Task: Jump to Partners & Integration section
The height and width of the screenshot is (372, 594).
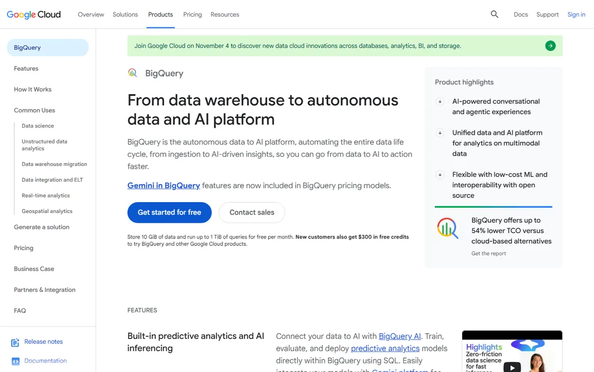Action: (45, 289)
